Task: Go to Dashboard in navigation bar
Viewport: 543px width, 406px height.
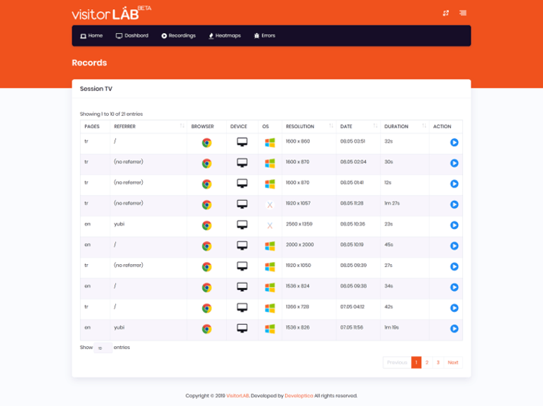Action: [x=132, y=36]
